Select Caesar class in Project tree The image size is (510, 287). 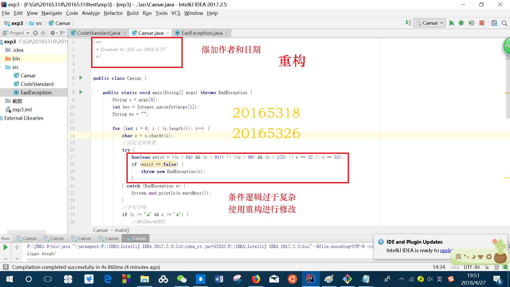pos(25,75)
